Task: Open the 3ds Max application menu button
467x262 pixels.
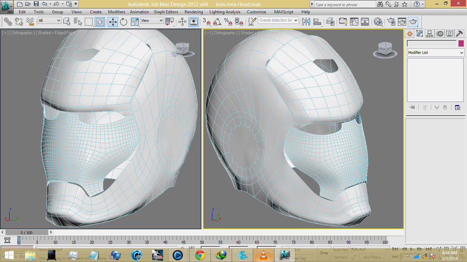Action: coord(7,7)
